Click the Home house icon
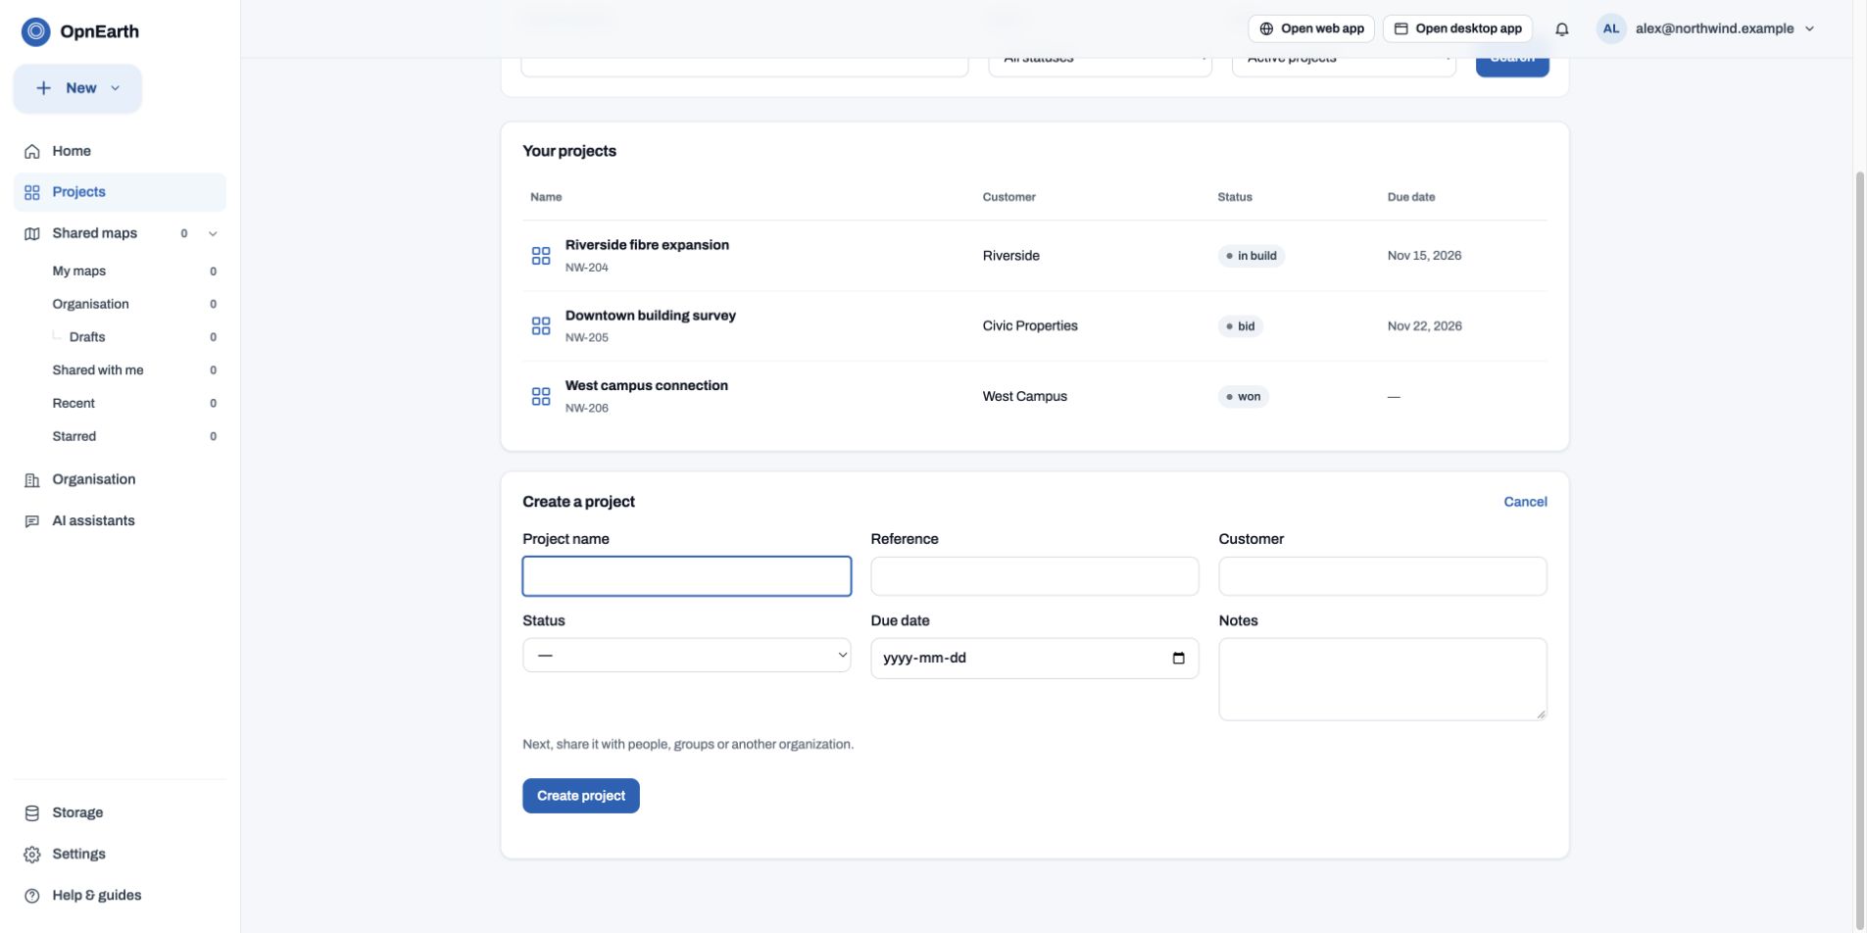1867x933 pixels. (32, 151)
